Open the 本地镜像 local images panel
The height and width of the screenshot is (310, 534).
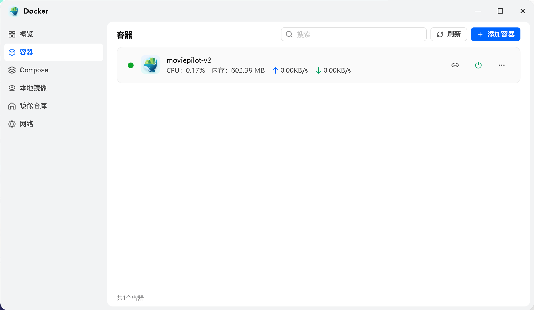[33, 88]
